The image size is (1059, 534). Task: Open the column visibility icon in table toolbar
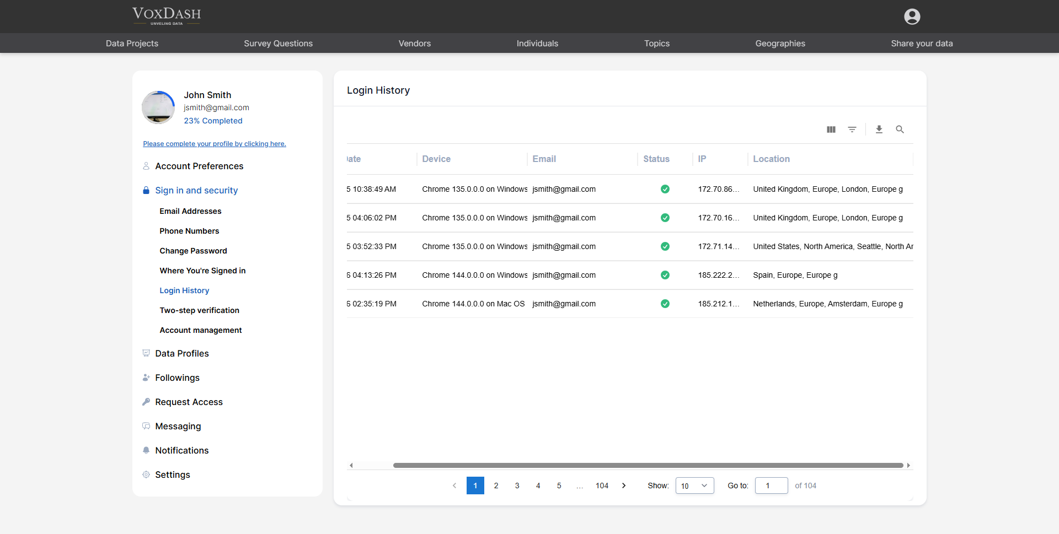tap(831, 130)
